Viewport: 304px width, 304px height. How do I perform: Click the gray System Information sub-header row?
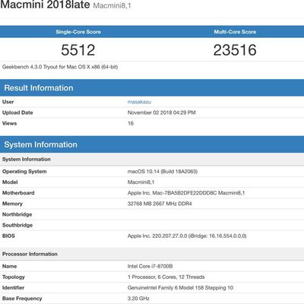pos(152,160)
